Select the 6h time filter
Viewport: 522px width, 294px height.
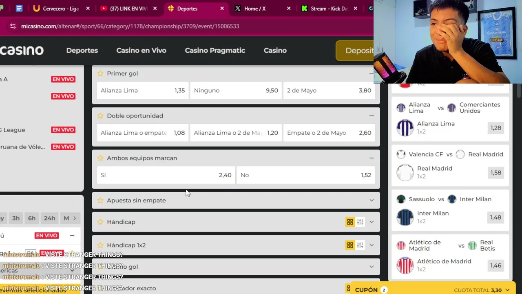(32, 218)
